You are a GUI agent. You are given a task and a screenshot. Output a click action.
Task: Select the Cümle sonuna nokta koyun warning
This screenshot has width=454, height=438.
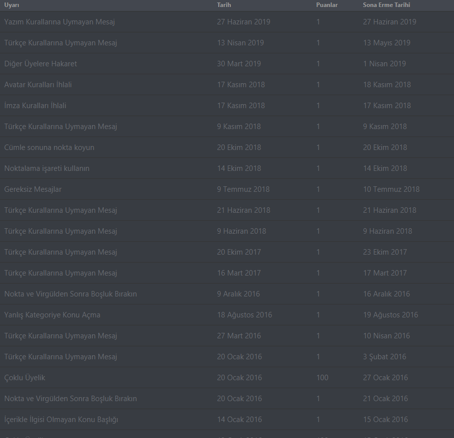tap(49, 147)
